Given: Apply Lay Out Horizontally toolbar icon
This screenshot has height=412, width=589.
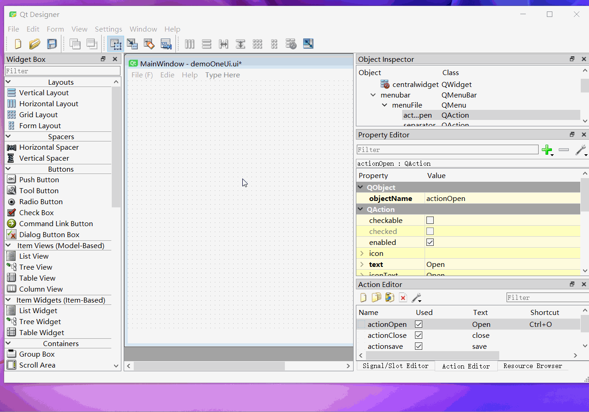Looking at the screenshot, I should coord(190,44).
